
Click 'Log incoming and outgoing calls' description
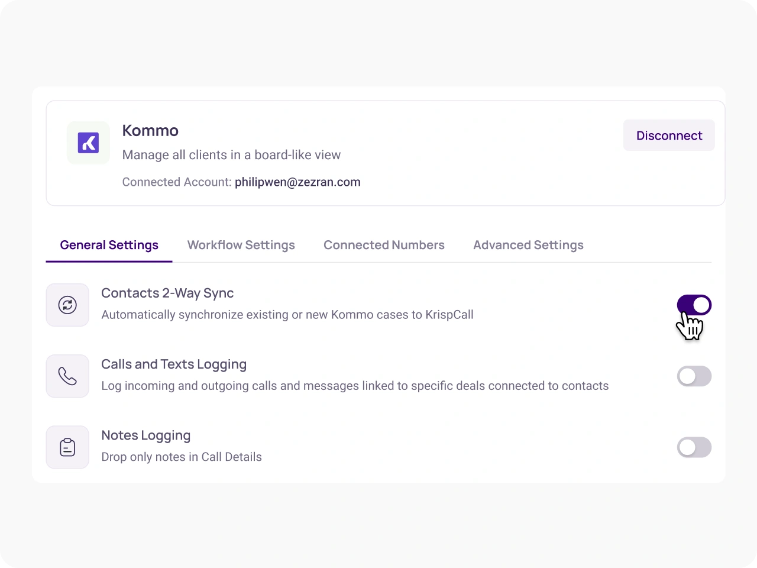[x=355, y=386]
